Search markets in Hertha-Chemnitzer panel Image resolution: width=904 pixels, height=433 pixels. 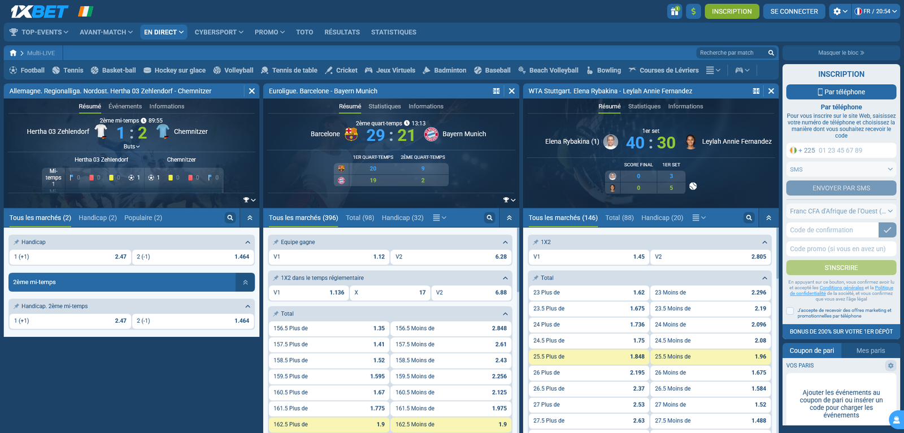(230, 218)
